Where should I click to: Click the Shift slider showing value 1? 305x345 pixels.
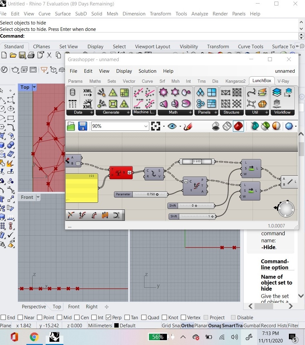193,216
